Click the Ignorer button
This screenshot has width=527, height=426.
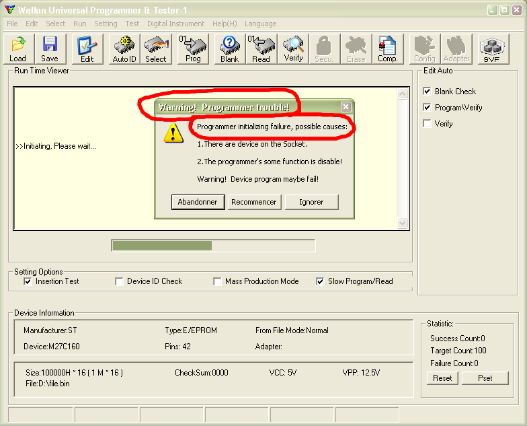point(311,202)
